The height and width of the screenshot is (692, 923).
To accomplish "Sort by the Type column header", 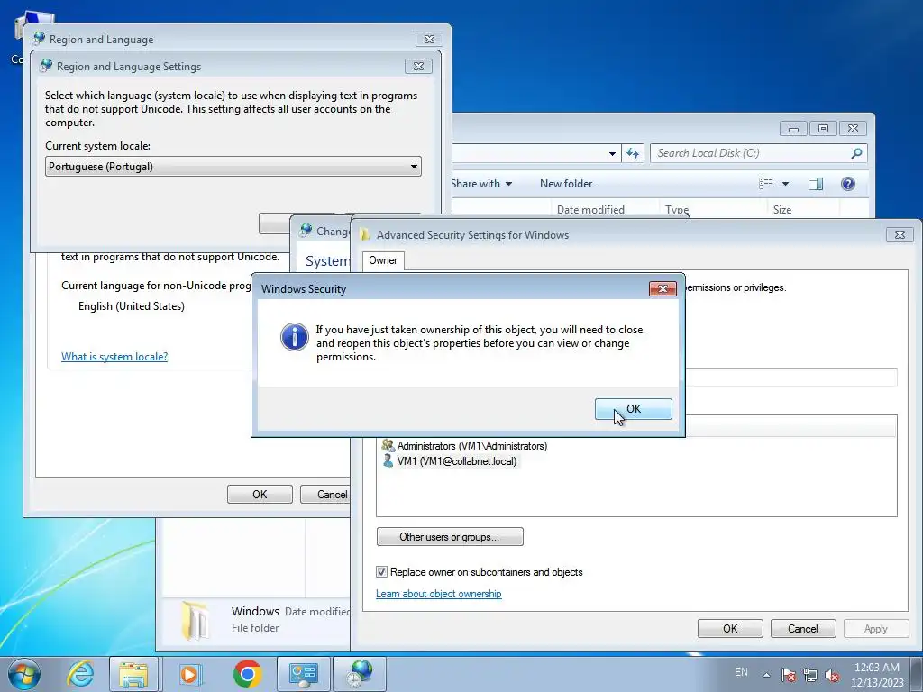I will pyautogui.click(x=676, y=209).
